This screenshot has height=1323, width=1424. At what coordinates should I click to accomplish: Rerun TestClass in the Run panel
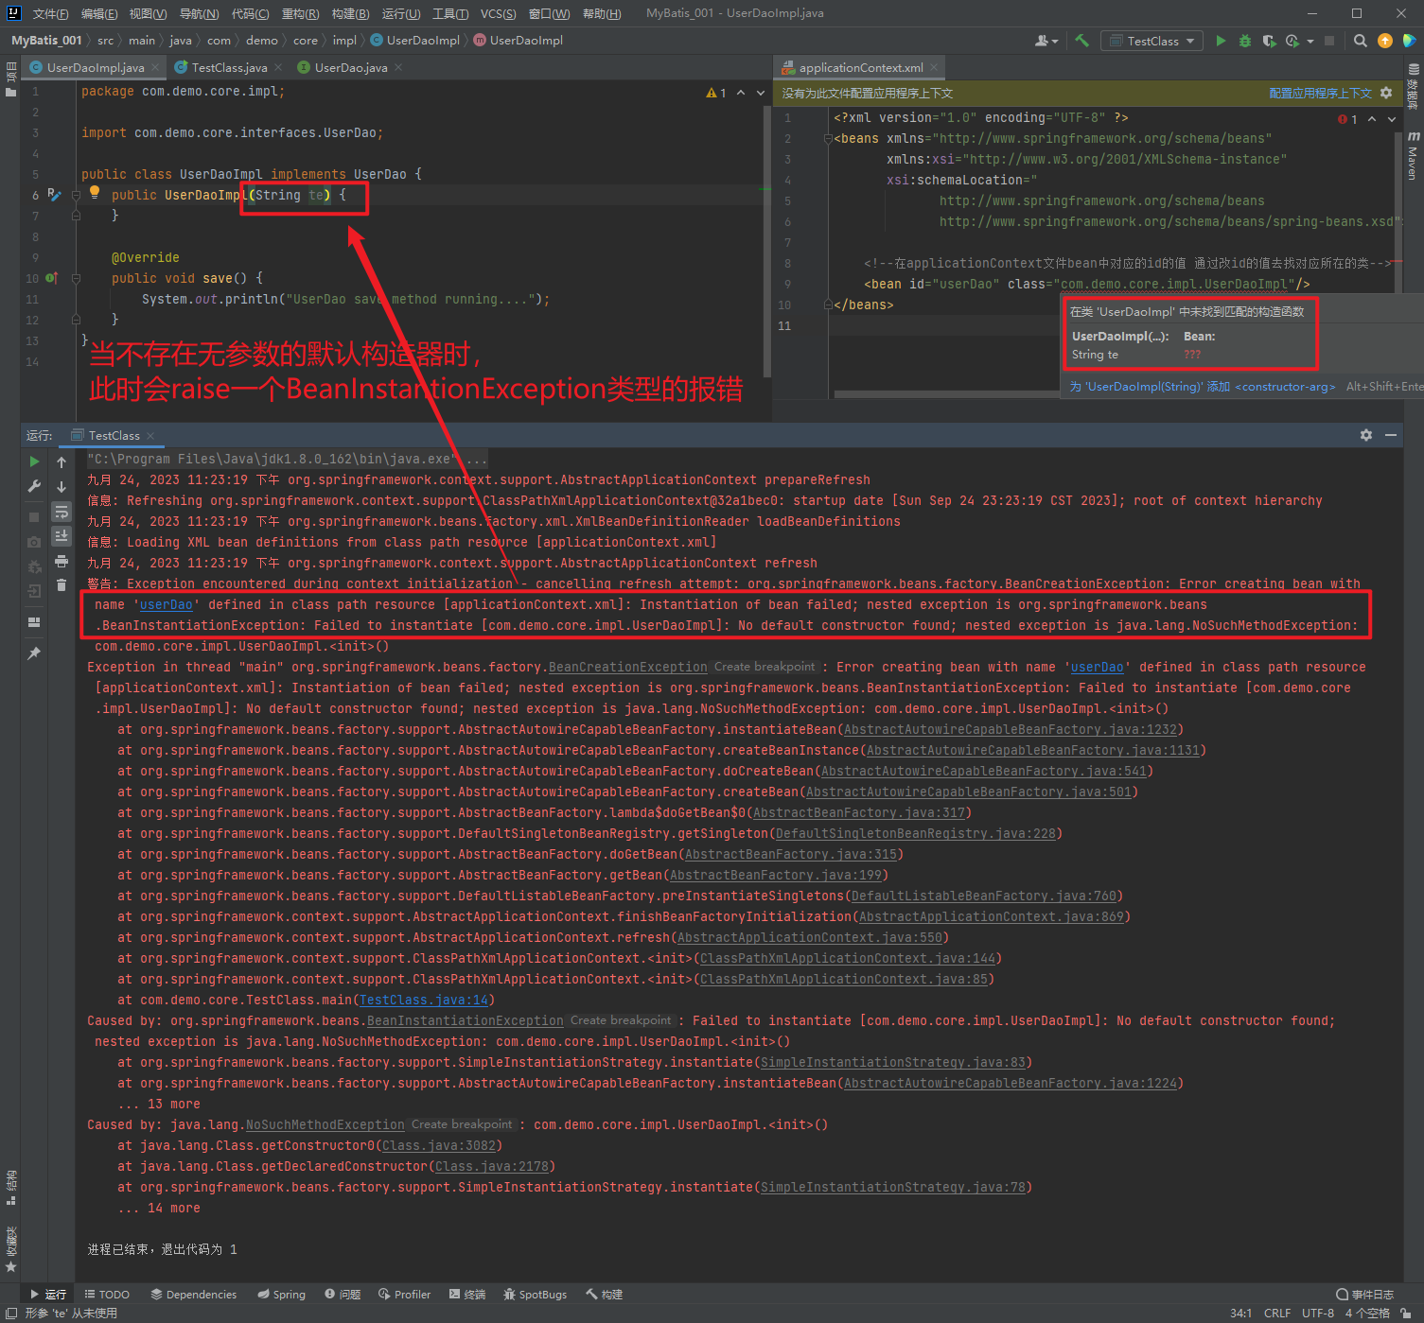click(x=34, y=461)
